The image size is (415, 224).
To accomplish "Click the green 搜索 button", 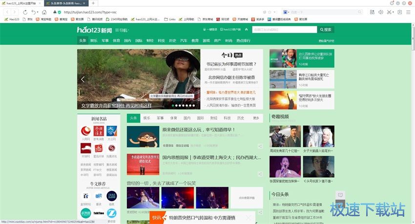I will click(x=326, y=30).
